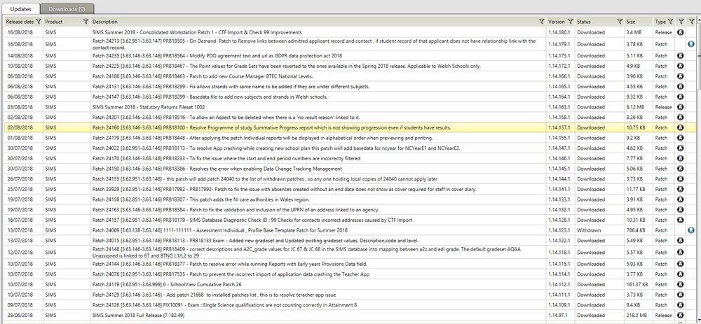701x324 pixels.
Task: Sort by the Status column header
Action: click(x=584, y=22)
